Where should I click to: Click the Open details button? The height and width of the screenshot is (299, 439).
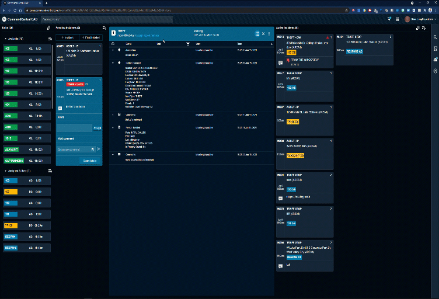[89, 160]
